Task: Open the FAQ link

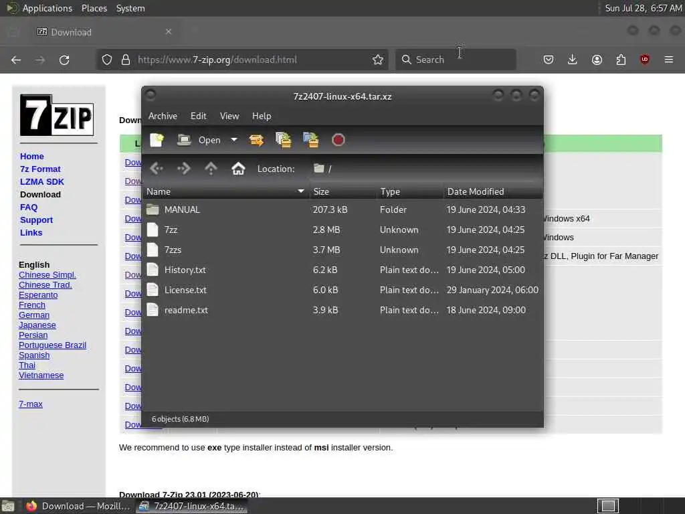Action: pyautogui.click(x=29, y=207)
